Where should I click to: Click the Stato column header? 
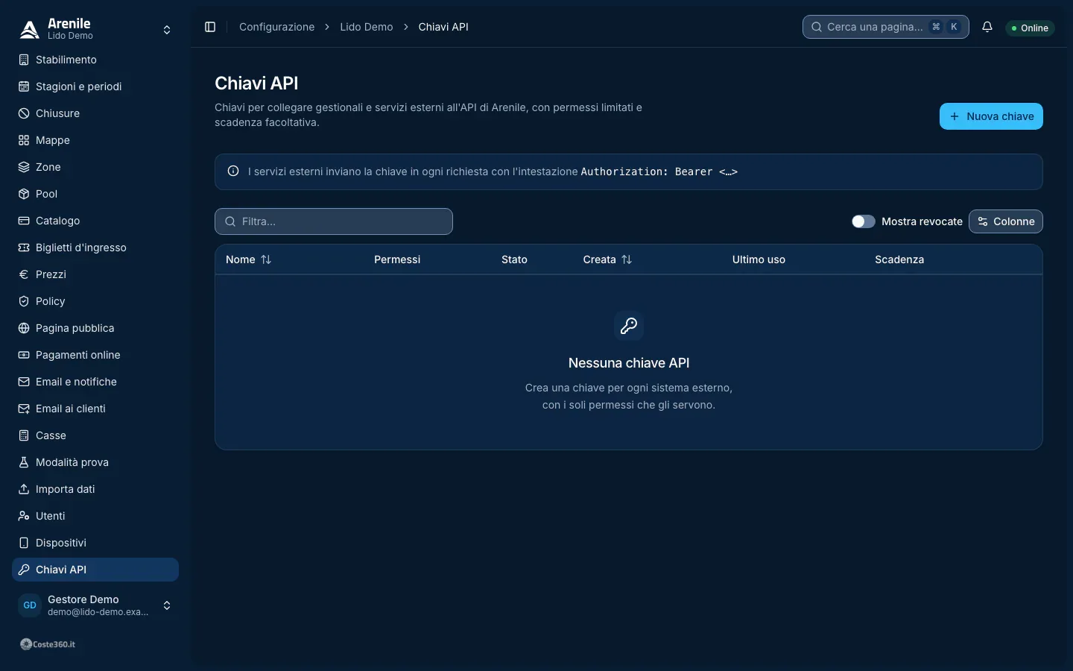pyautogui.click(x=514, y=259)
